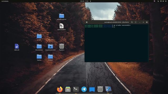Click the new tab button in terminal header
168x94 pixels.
[87, 22]
